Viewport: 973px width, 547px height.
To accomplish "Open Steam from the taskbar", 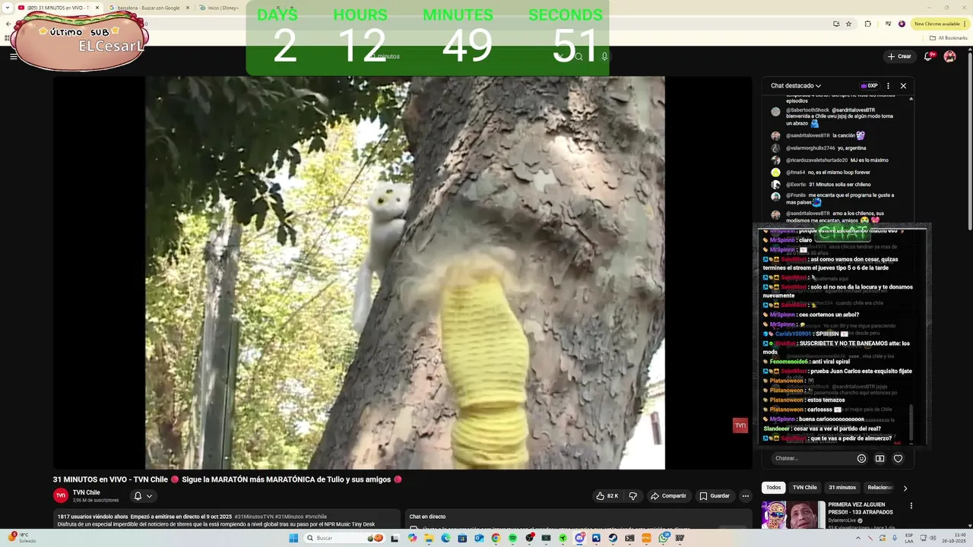I will coord(613,538).
